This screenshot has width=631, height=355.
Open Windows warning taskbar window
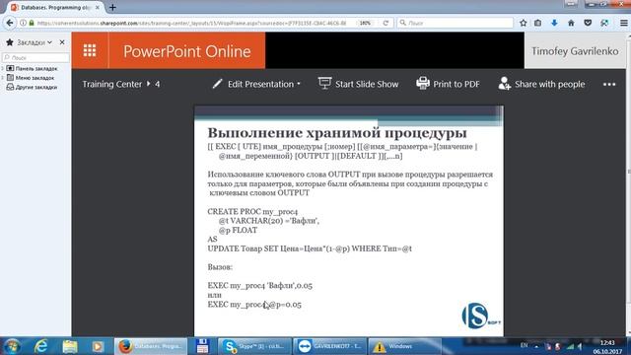[x=405, y=346]
